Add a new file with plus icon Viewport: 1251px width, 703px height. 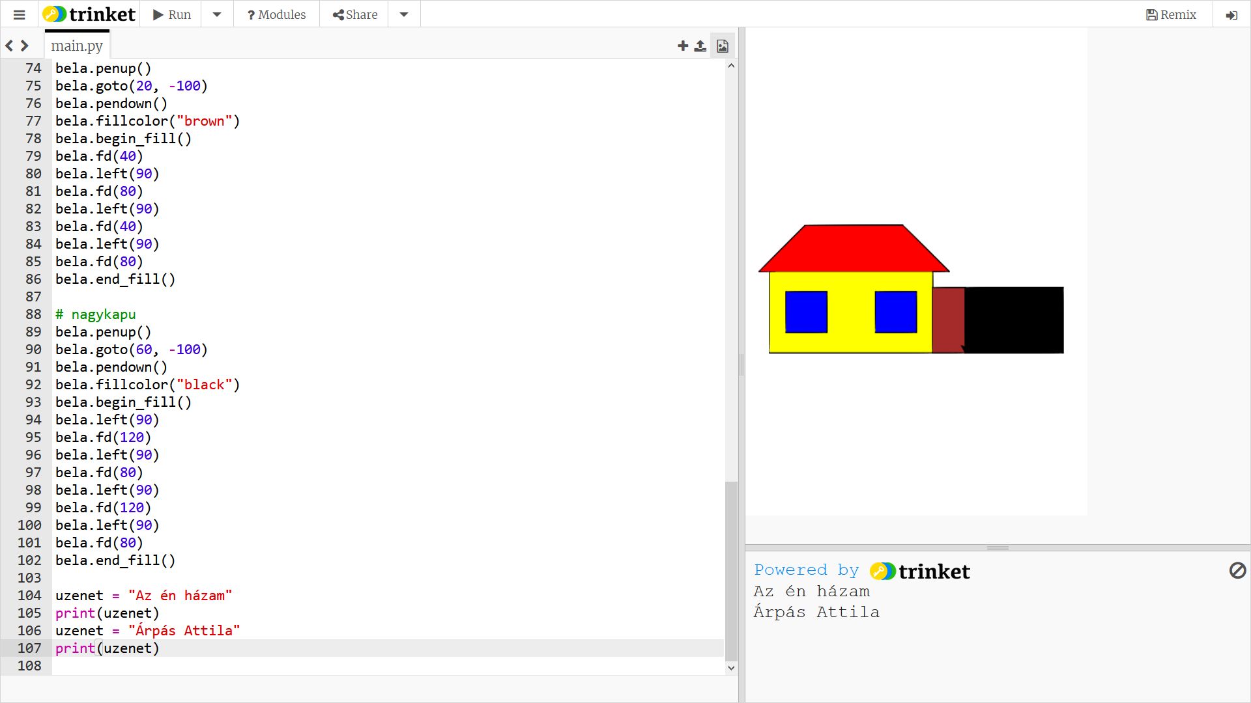(x=682, y=46)
